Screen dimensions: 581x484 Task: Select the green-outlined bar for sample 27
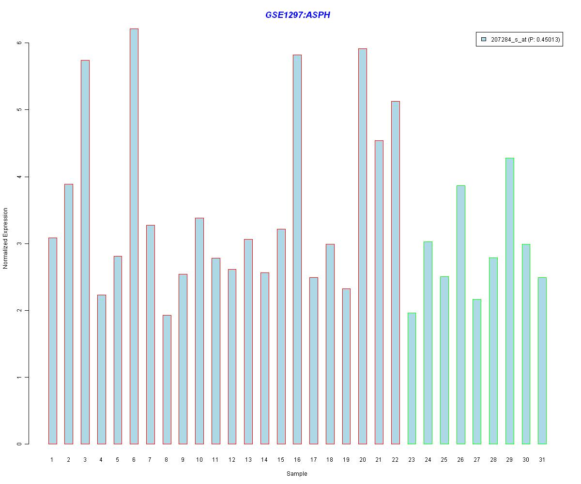[x=477, y=372]
